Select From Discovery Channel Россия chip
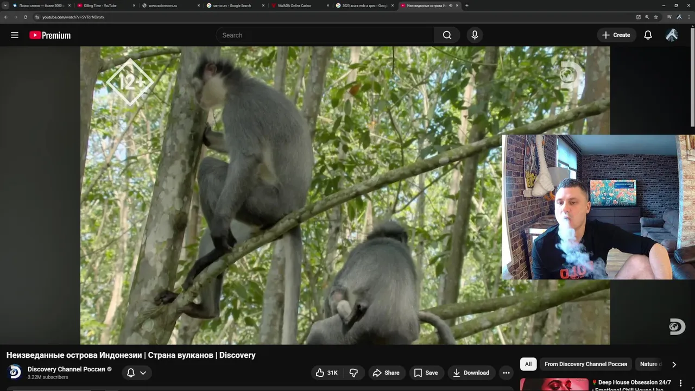Image resolution: width=695 pixels, height=391 pixels. pos(586,364)
